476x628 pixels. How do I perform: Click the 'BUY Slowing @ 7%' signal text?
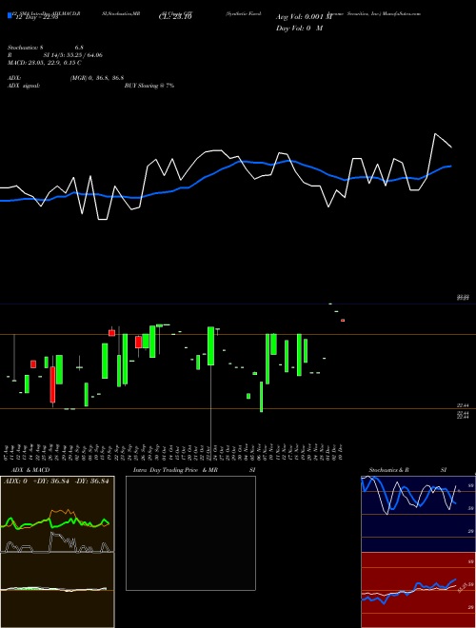coord(149,86)
